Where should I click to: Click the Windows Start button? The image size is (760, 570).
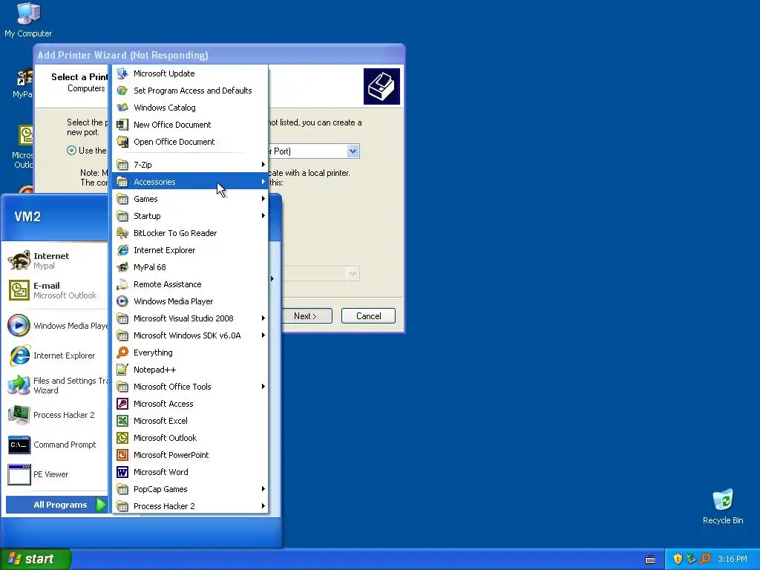click(35, 559)
